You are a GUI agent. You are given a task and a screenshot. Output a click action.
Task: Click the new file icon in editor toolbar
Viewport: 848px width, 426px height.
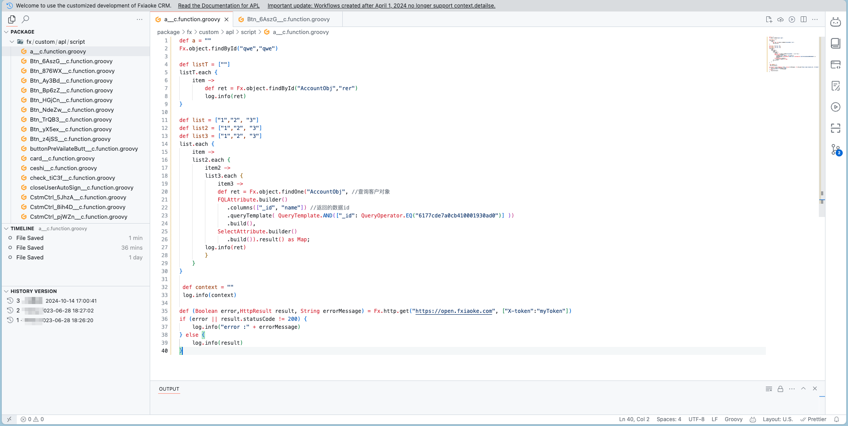tap(769, 19)
